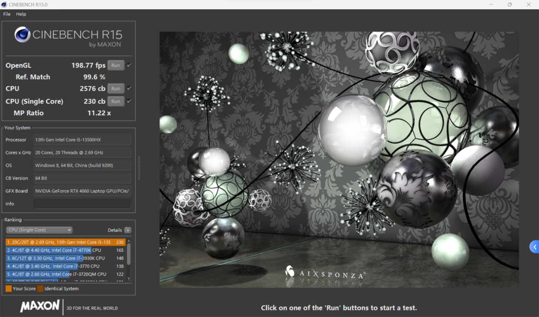Image resolution: width=539 pixels, height=317 pixels.
Task: Click the Cinebench icon in the title bar
Action: tap(5, 5)
